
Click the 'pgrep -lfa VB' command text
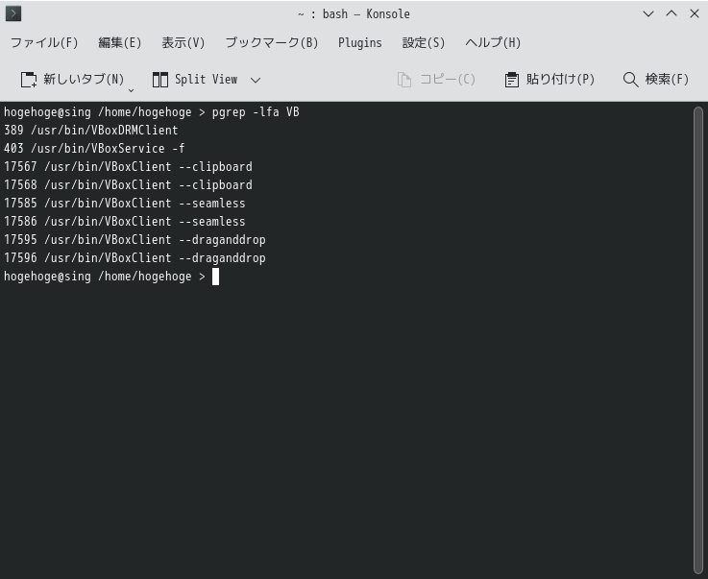[x=256, y=112]
